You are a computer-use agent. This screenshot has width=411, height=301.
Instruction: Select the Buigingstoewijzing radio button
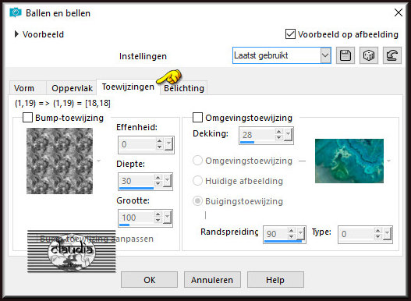197,201
